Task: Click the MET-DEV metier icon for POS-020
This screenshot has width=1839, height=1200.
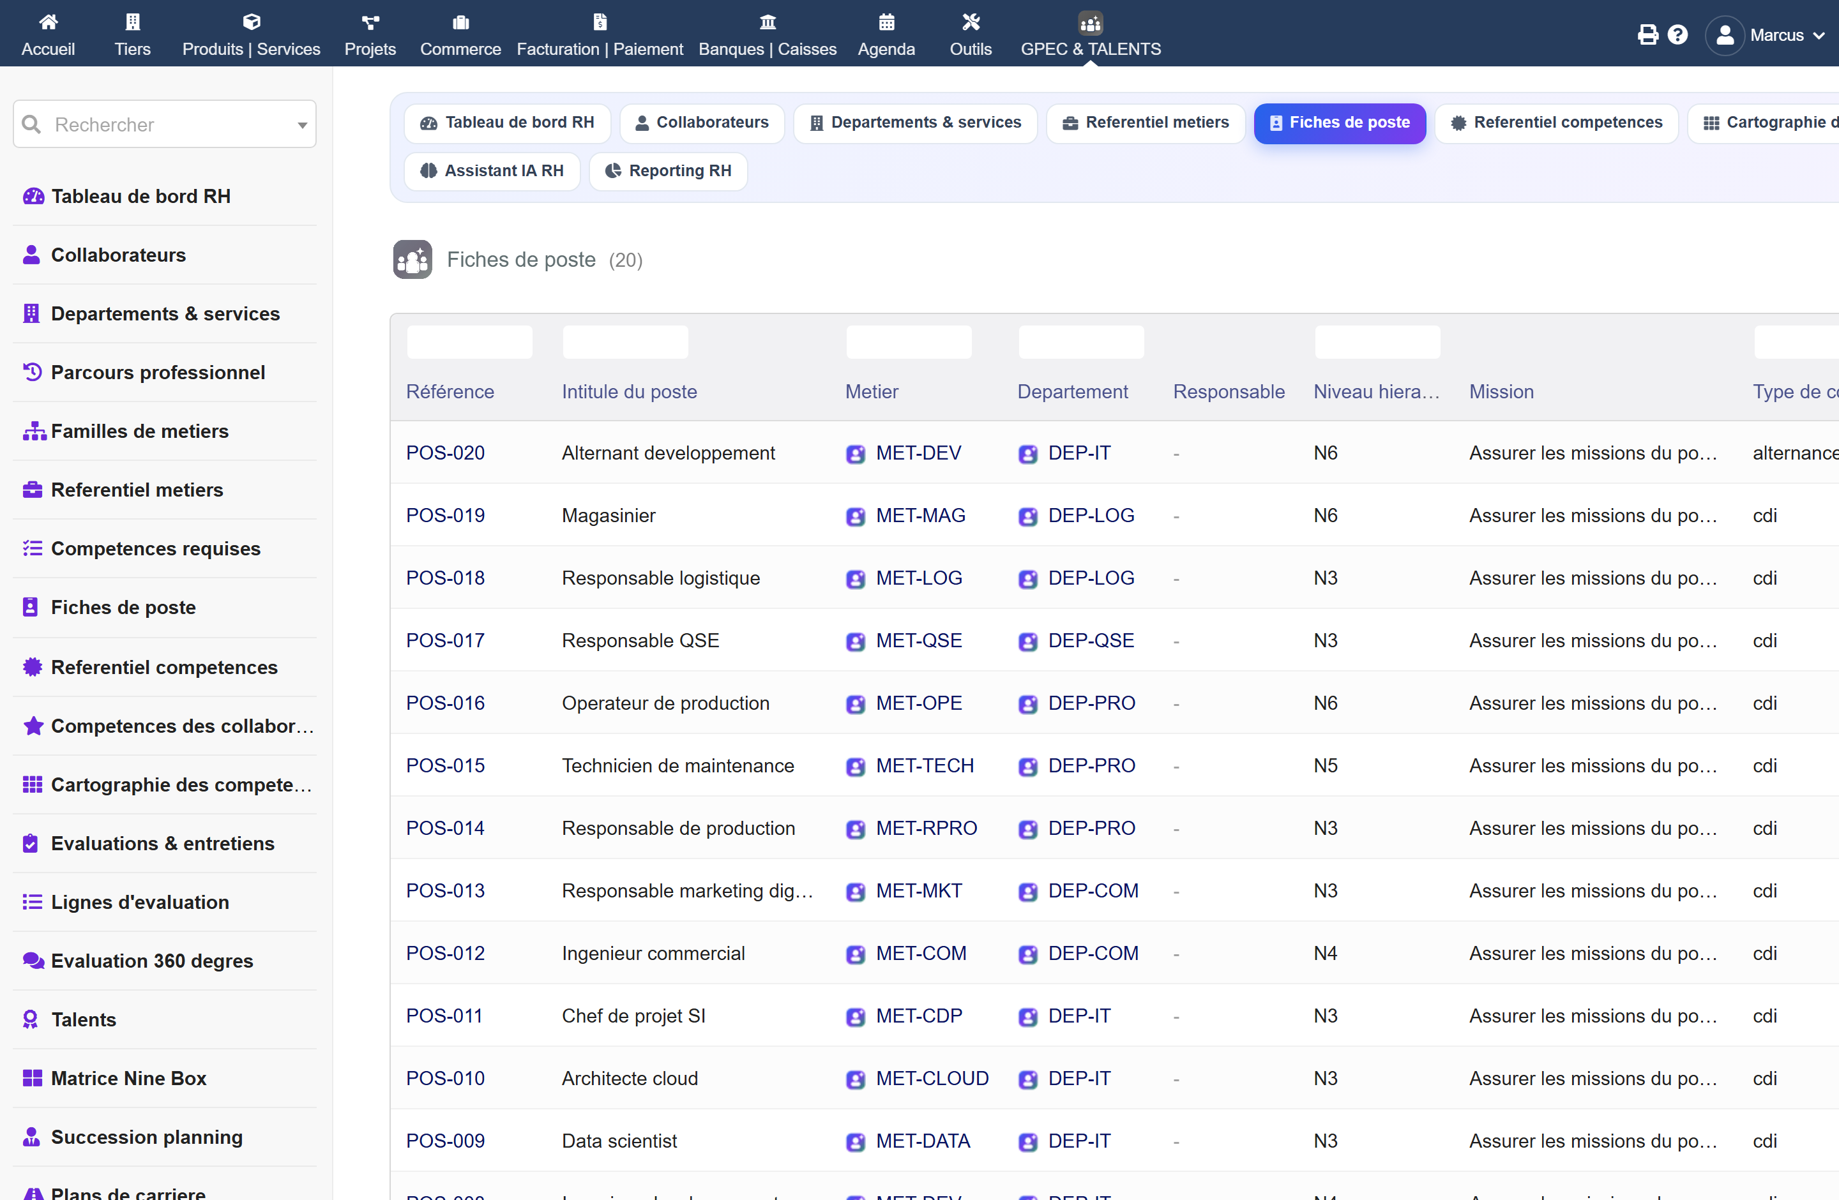Action: point(856,454)
